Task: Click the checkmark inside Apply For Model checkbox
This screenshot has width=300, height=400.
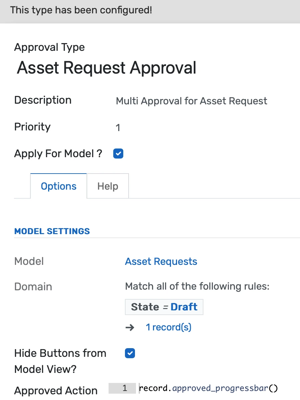Action: (x=118, y=153)
